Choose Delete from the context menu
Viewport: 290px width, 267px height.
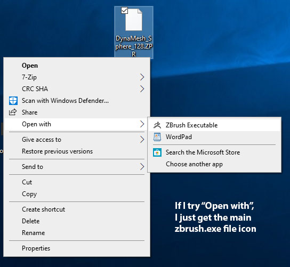coord(77,221)
